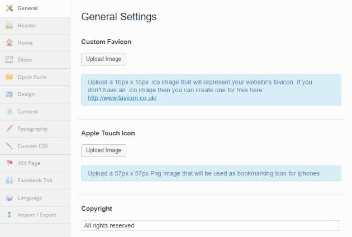
Task: Switch to the Content tab
Action: [x=35, y=112]
